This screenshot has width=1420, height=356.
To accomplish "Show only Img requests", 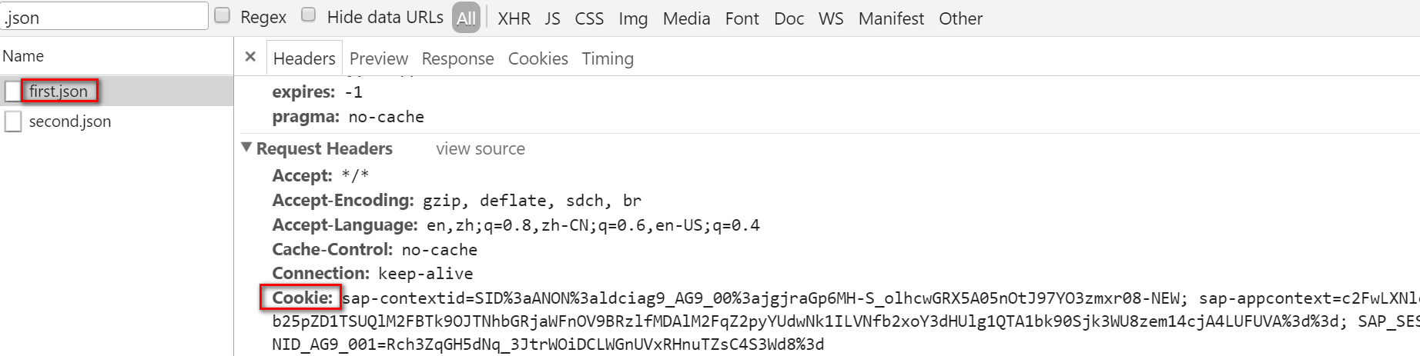I will click(633, 18).
